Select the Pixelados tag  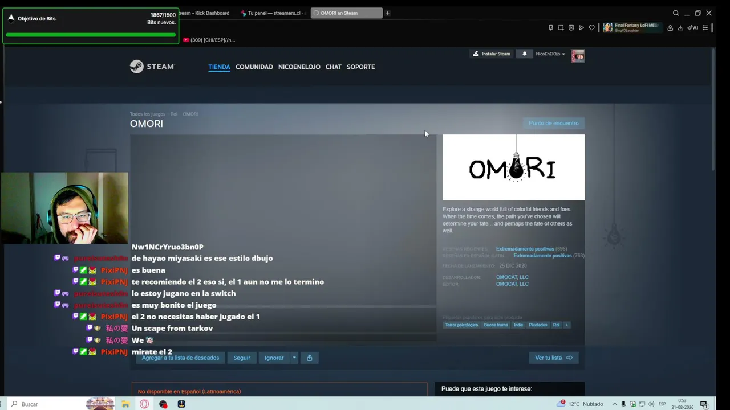point(538,325)
